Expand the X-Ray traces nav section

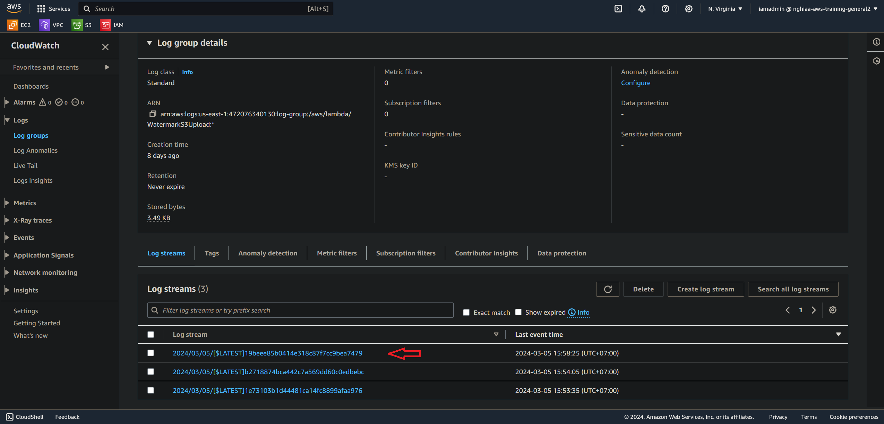click(7, 220)
